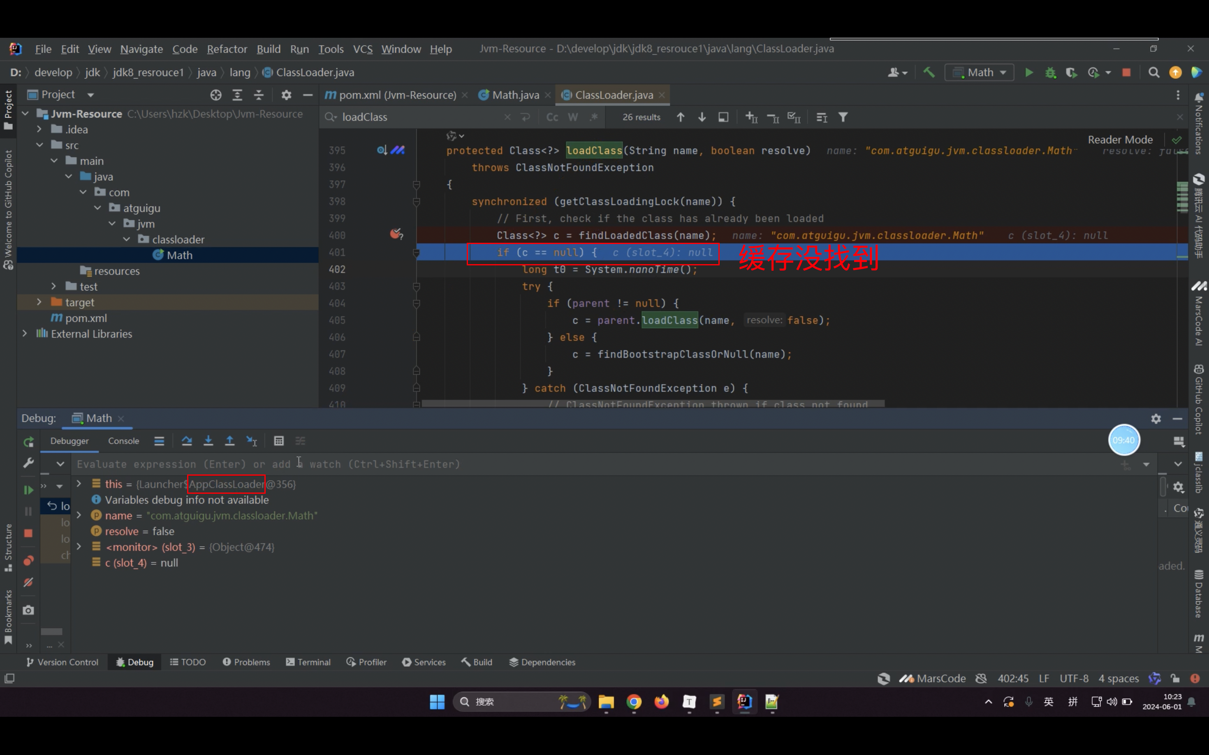Toggle the breakpoint on line 400
This screenshot has height=755, width=1209.
click(x=396, y=234)
